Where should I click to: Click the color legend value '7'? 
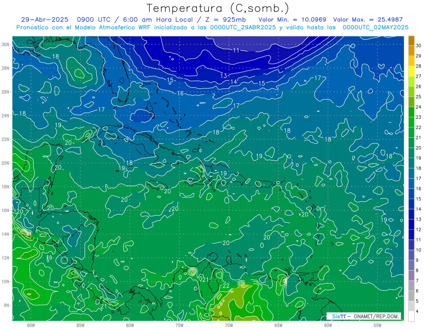tap(417, 281)
